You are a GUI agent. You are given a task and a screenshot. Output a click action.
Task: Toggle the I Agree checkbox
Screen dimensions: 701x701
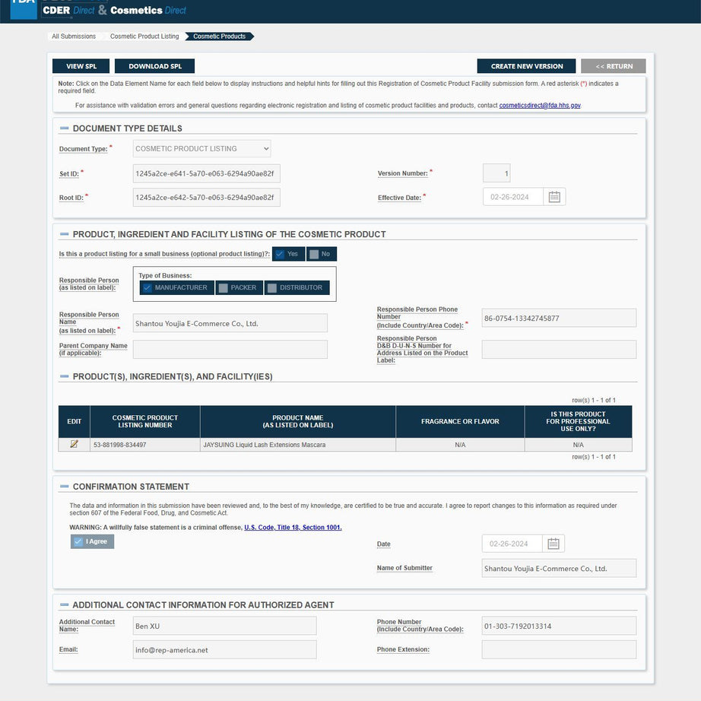[78, 541]
